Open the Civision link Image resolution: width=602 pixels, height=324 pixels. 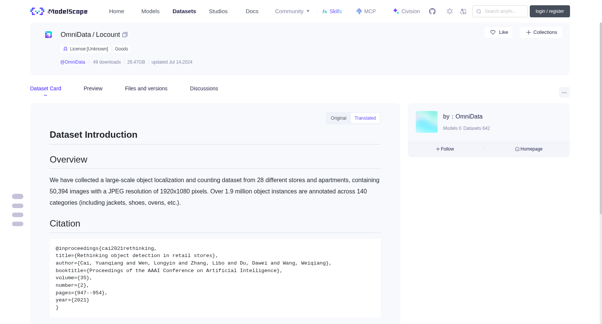click(406, 11)
